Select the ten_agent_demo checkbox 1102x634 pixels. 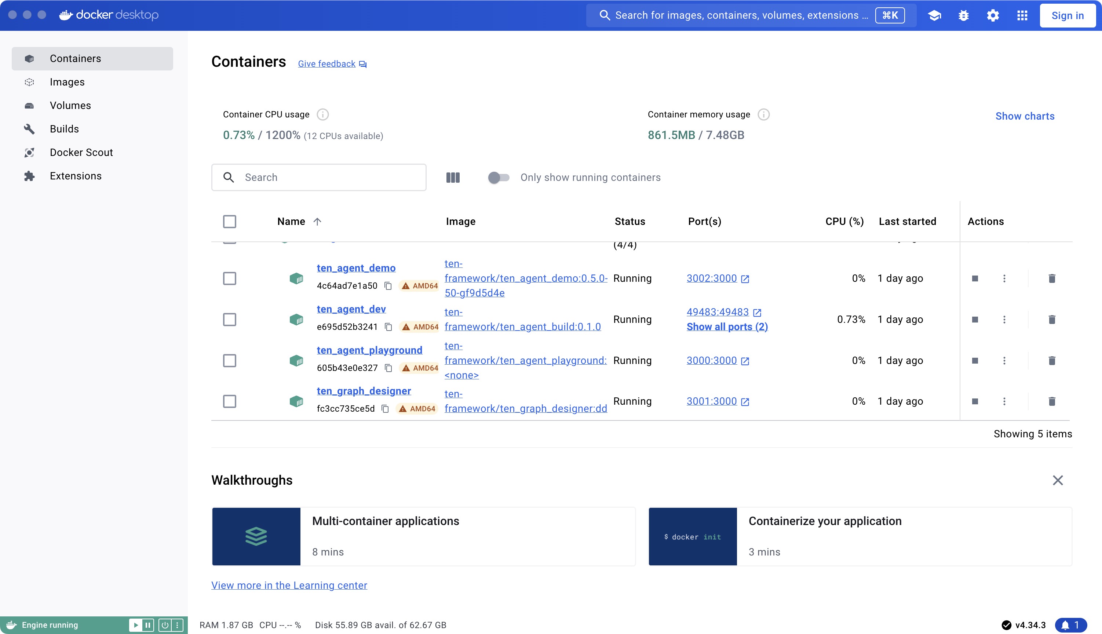click(x=229, y=279)
